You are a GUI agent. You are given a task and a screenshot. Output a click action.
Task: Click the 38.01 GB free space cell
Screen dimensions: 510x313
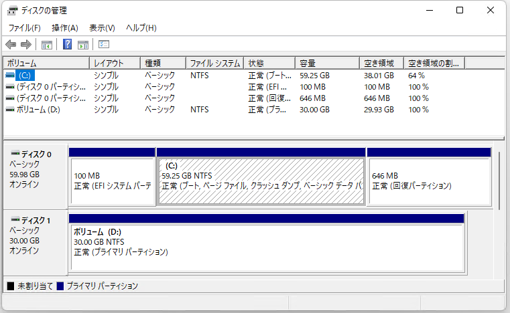pos(379,76)
